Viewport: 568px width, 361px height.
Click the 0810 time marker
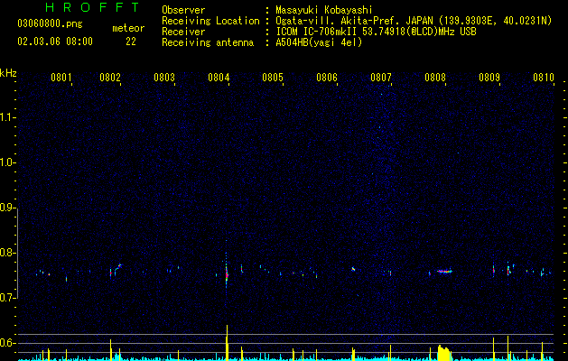point(544,78)
